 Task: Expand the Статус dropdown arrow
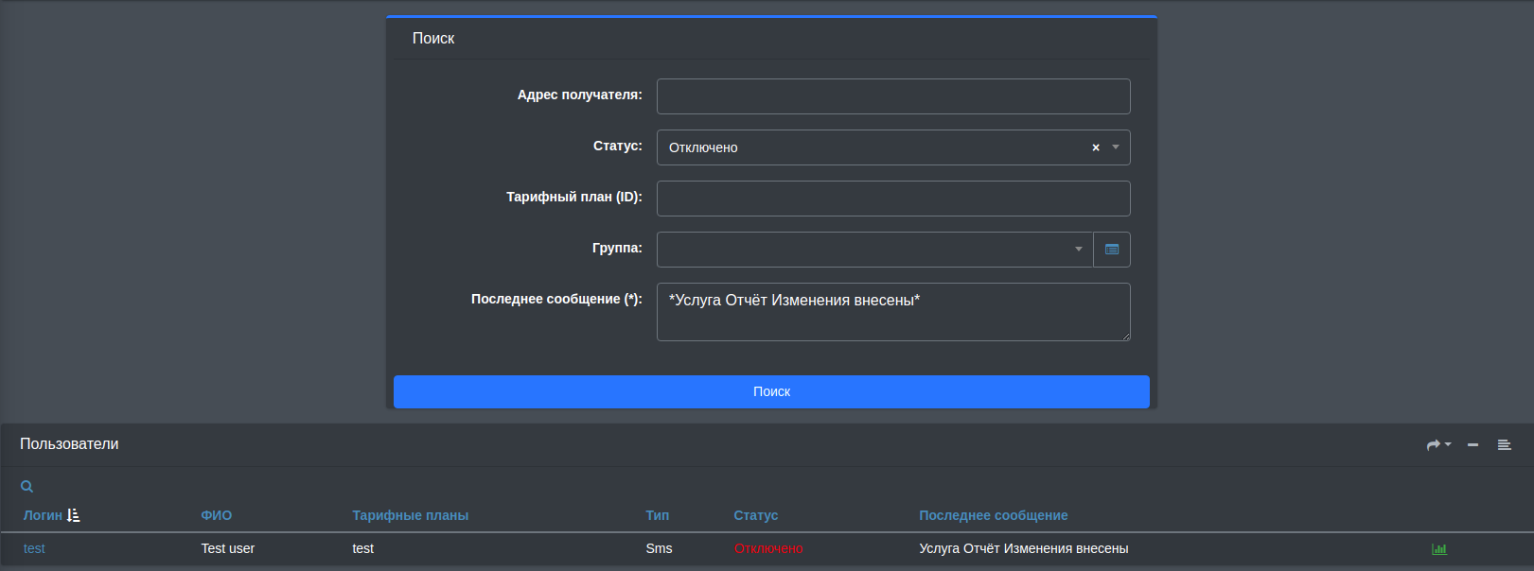click(x=1116, y=147)
